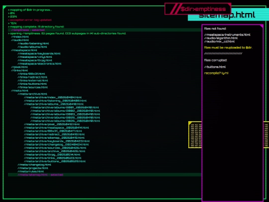This screenshot has width=269, height=202.
Task: Open archived listening_ page link
Action: (x=55, y=101)
